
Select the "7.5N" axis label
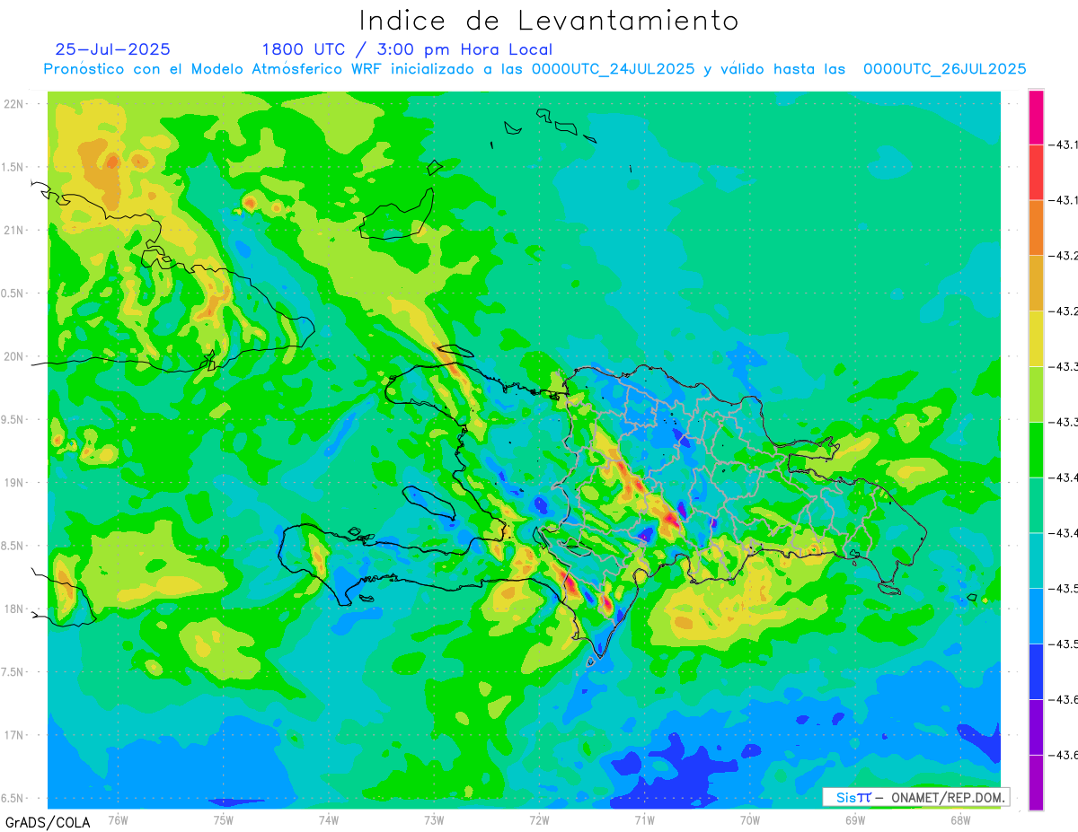13,671
